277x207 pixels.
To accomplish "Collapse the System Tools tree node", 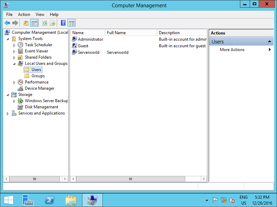I will pyautogui.click(x=8, y=39).
